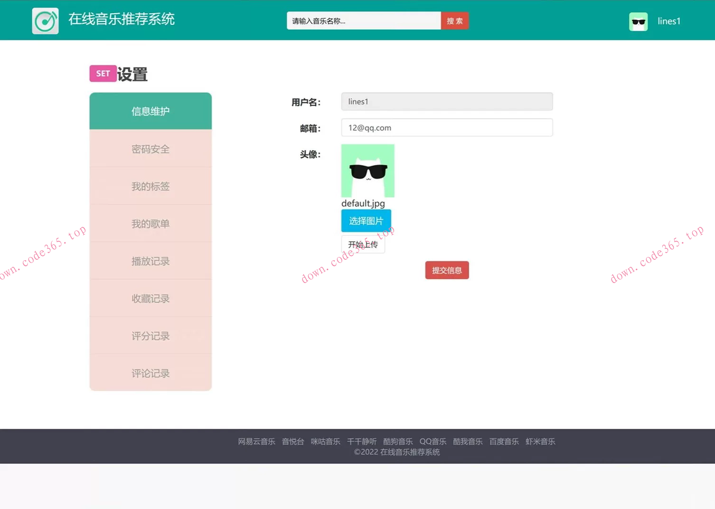Click the 选择图片 button
Image resolution: width=715 pixels, height=509 pixels.
(x=366, y=220)
